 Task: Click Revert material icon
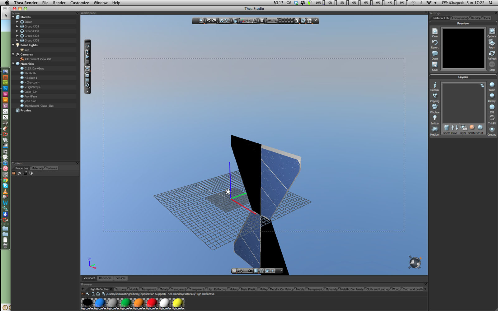click(435, 44)
